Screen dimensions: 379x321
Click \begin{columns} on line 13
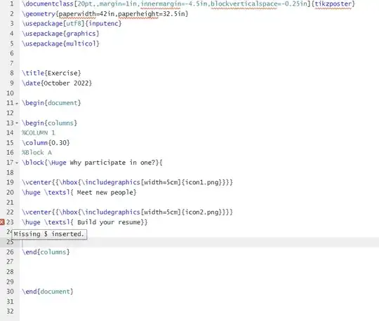tap(49, 123)
